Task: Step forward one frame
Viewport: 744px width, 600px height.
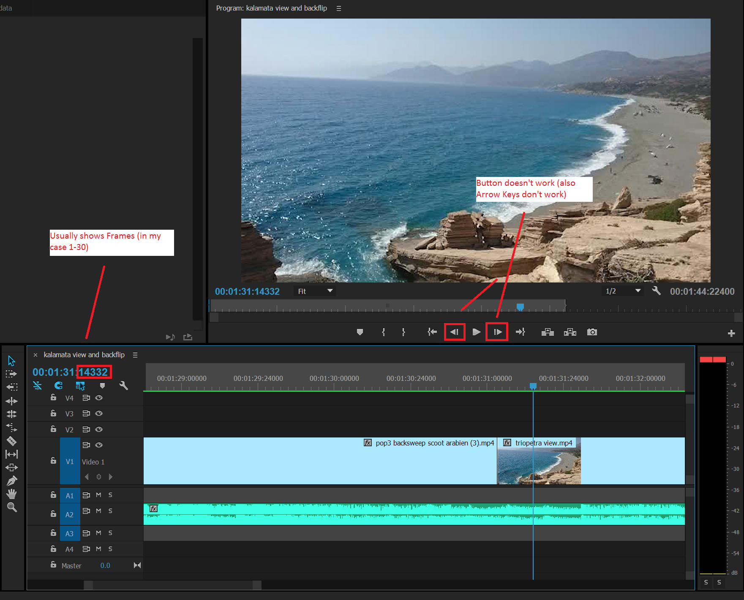Action: 497,332
